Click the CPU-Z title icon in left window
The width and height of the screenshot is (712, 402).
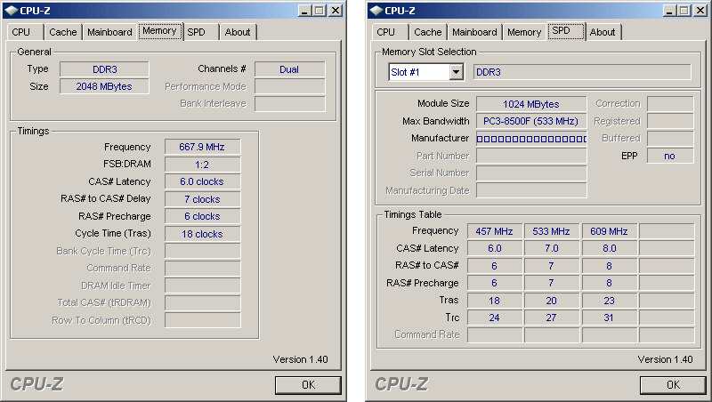[x=11, y=11]
